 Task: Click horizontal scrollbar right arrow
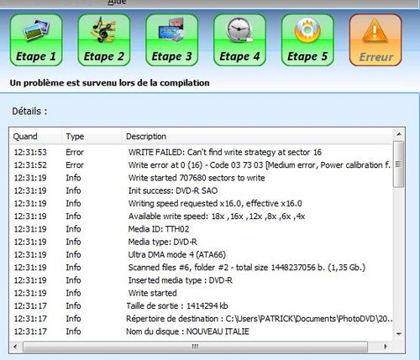386,347
